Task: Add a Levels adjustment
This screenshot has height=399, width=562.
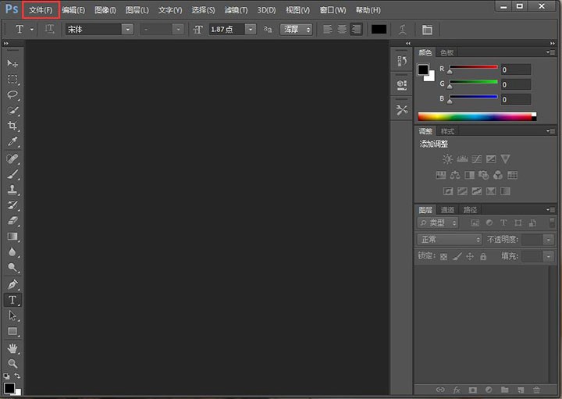Action: 462,159
